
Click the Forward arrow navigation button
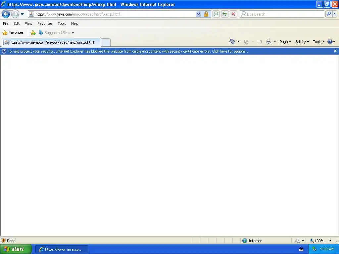[15, 14]
